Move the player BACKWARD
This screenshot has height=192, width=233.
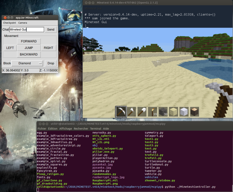tap(29, 54)
